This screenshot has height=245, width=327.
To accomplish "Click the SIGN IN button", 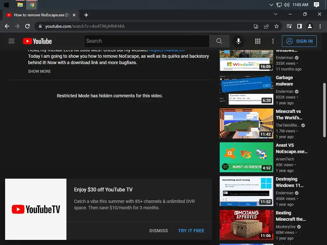I will (299, 41).
